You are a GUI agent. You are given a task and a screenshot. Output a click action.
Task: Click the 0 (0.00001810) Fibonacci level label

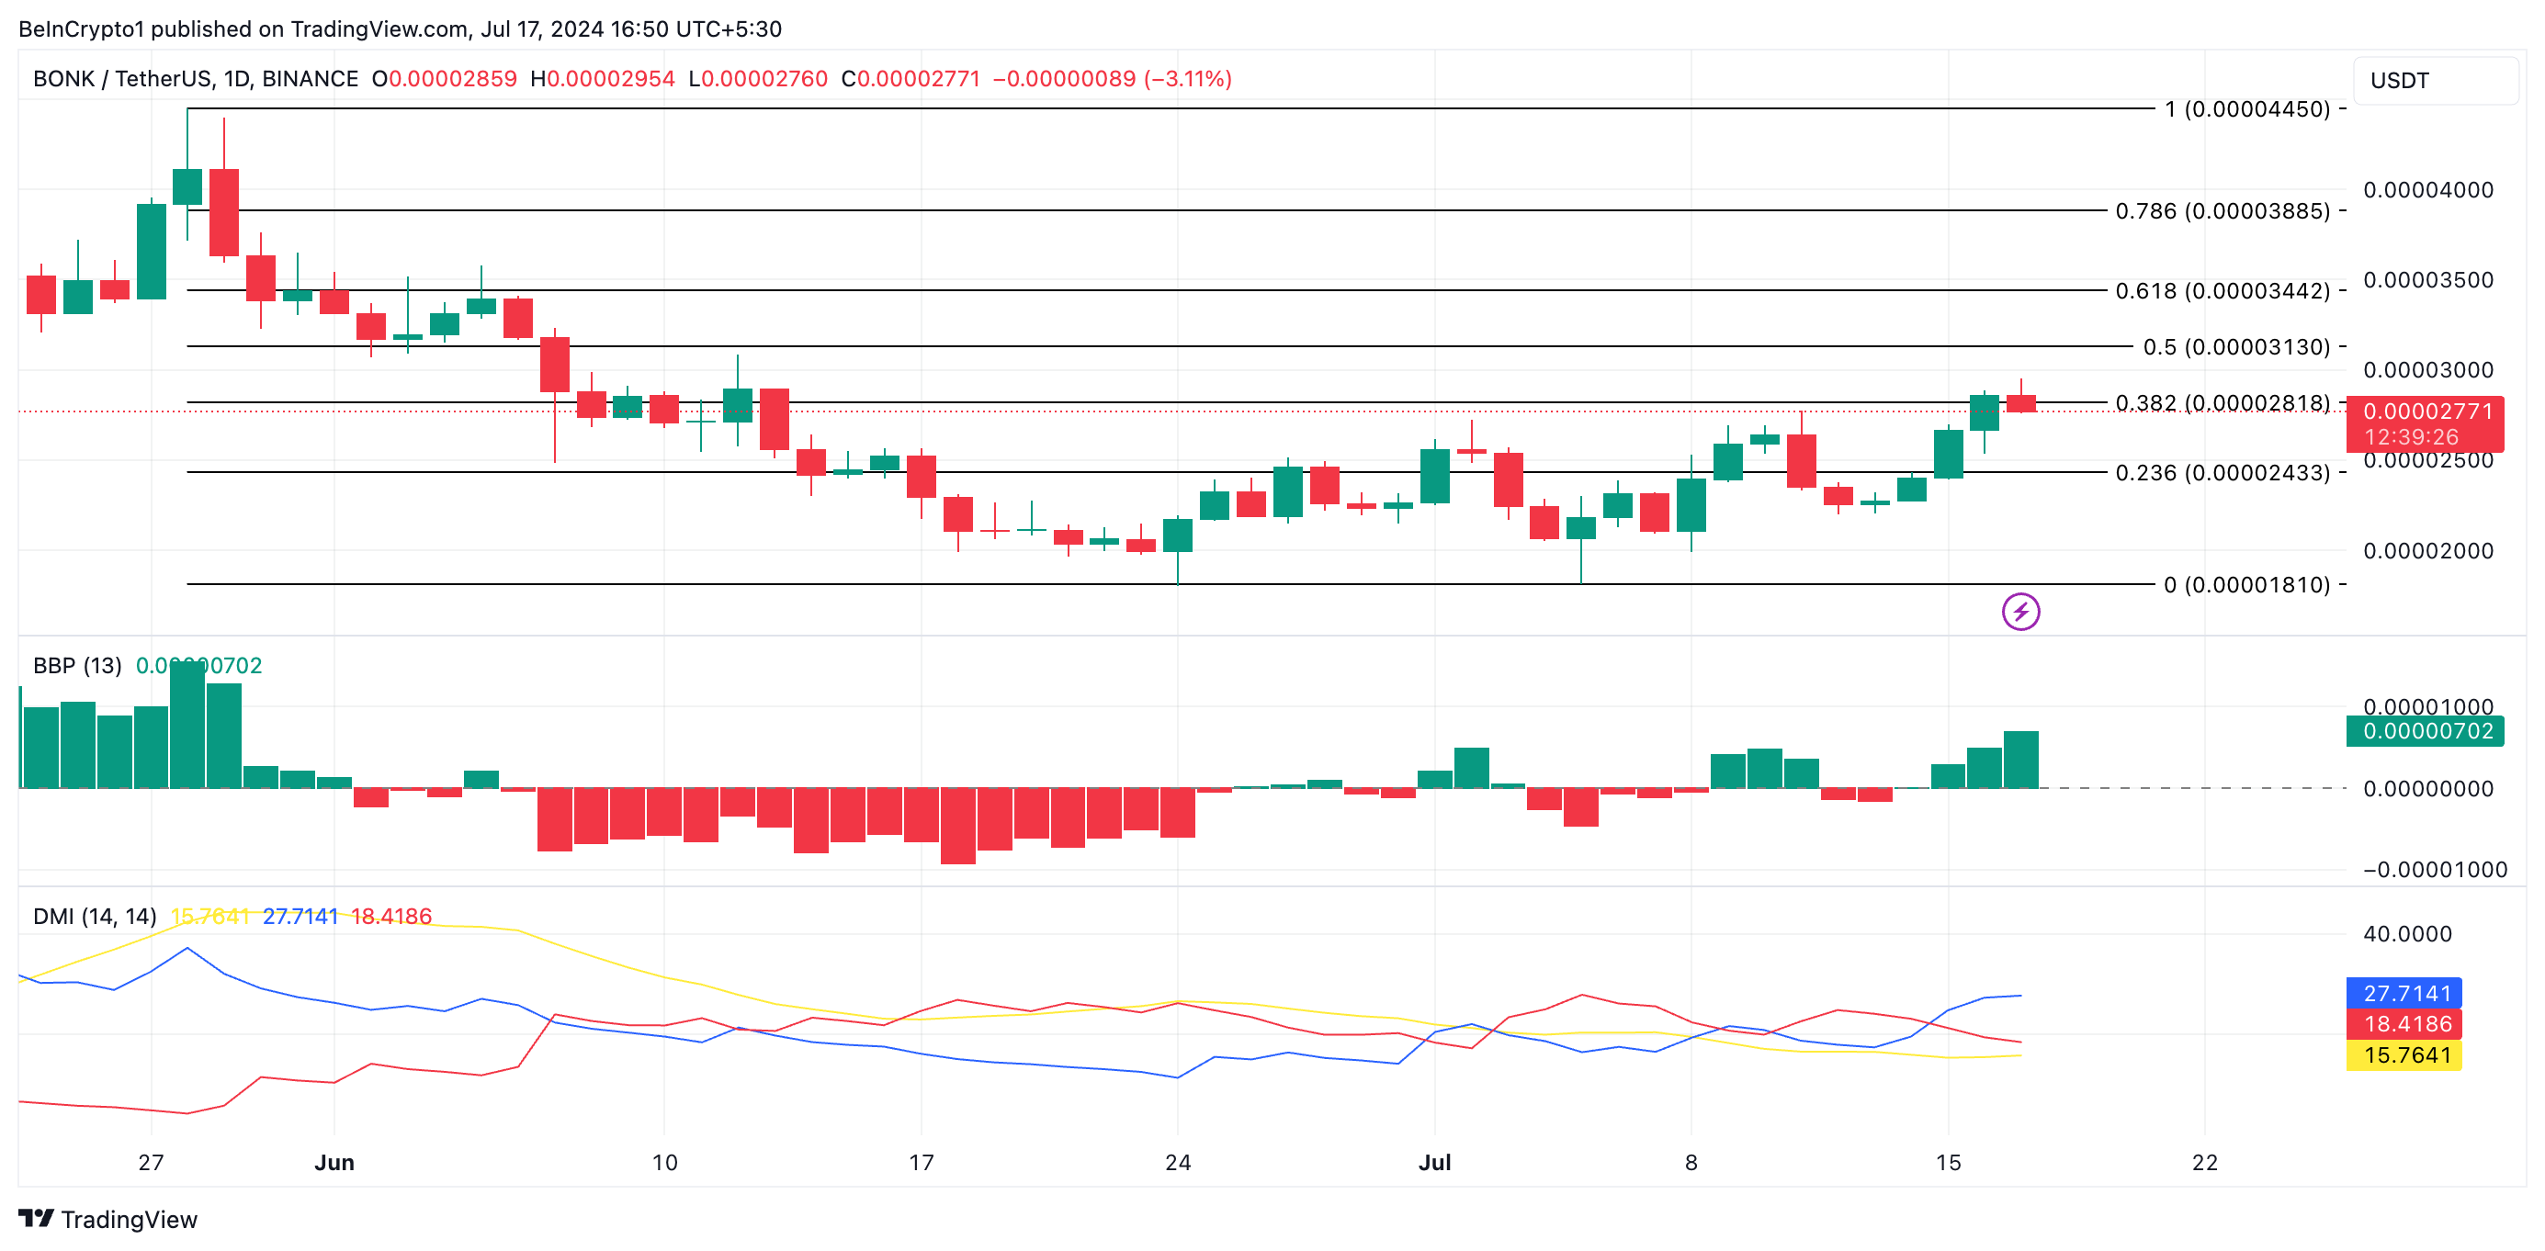click(2246, 585)
